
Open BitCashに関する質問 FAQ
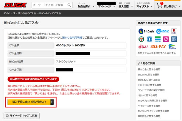[x=149, y=75]
